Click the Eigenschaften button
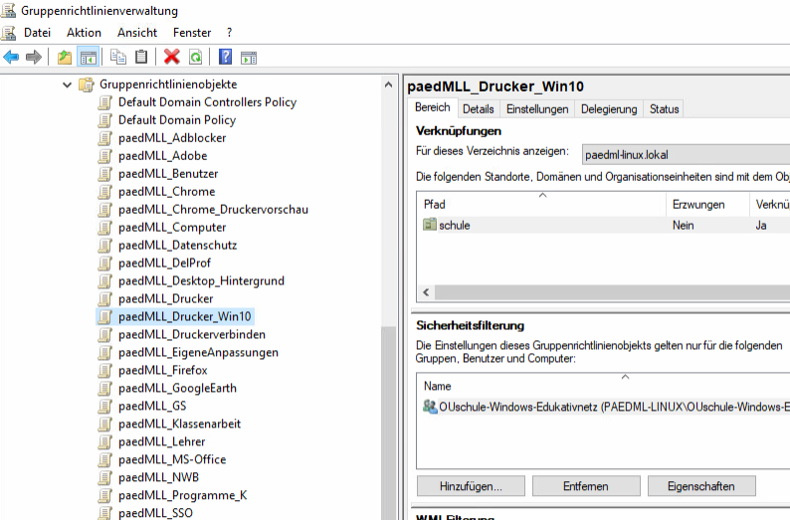Viewport: 790px width, 520px height. tap(700, 486)
